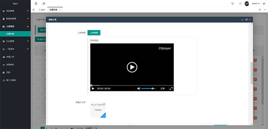Viewport: 268px width, 129px height.
Task: Click the 编辑文章 dialog title
Action: click(x=53, y=20)
